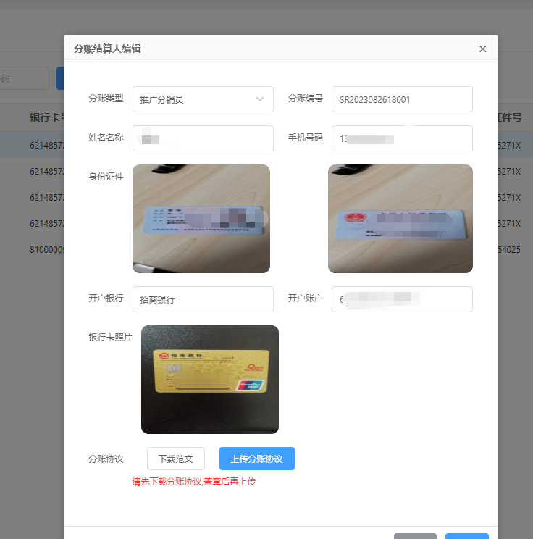
Task: Click the 开户银行 field containing 招商银行
Action: click(x=203, y=299)
